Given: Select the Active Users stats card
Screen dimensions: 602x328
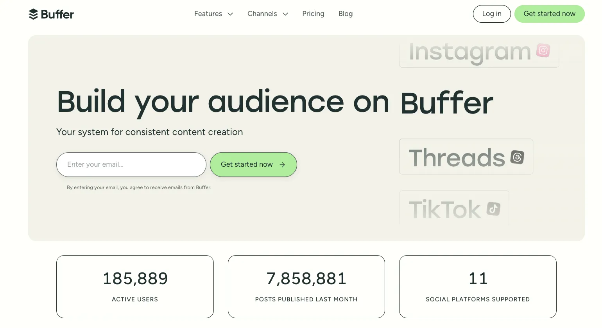Looking at the screenshot, I should point(135,287).
